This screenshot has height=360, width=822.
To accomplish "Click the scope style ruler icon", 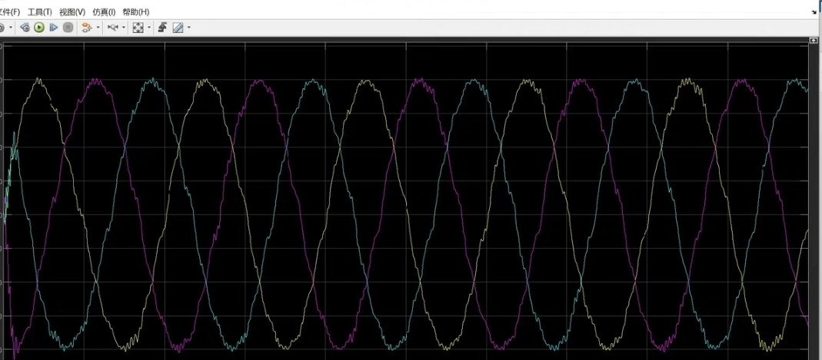I will pyautogui.click(x=178, y=28).
